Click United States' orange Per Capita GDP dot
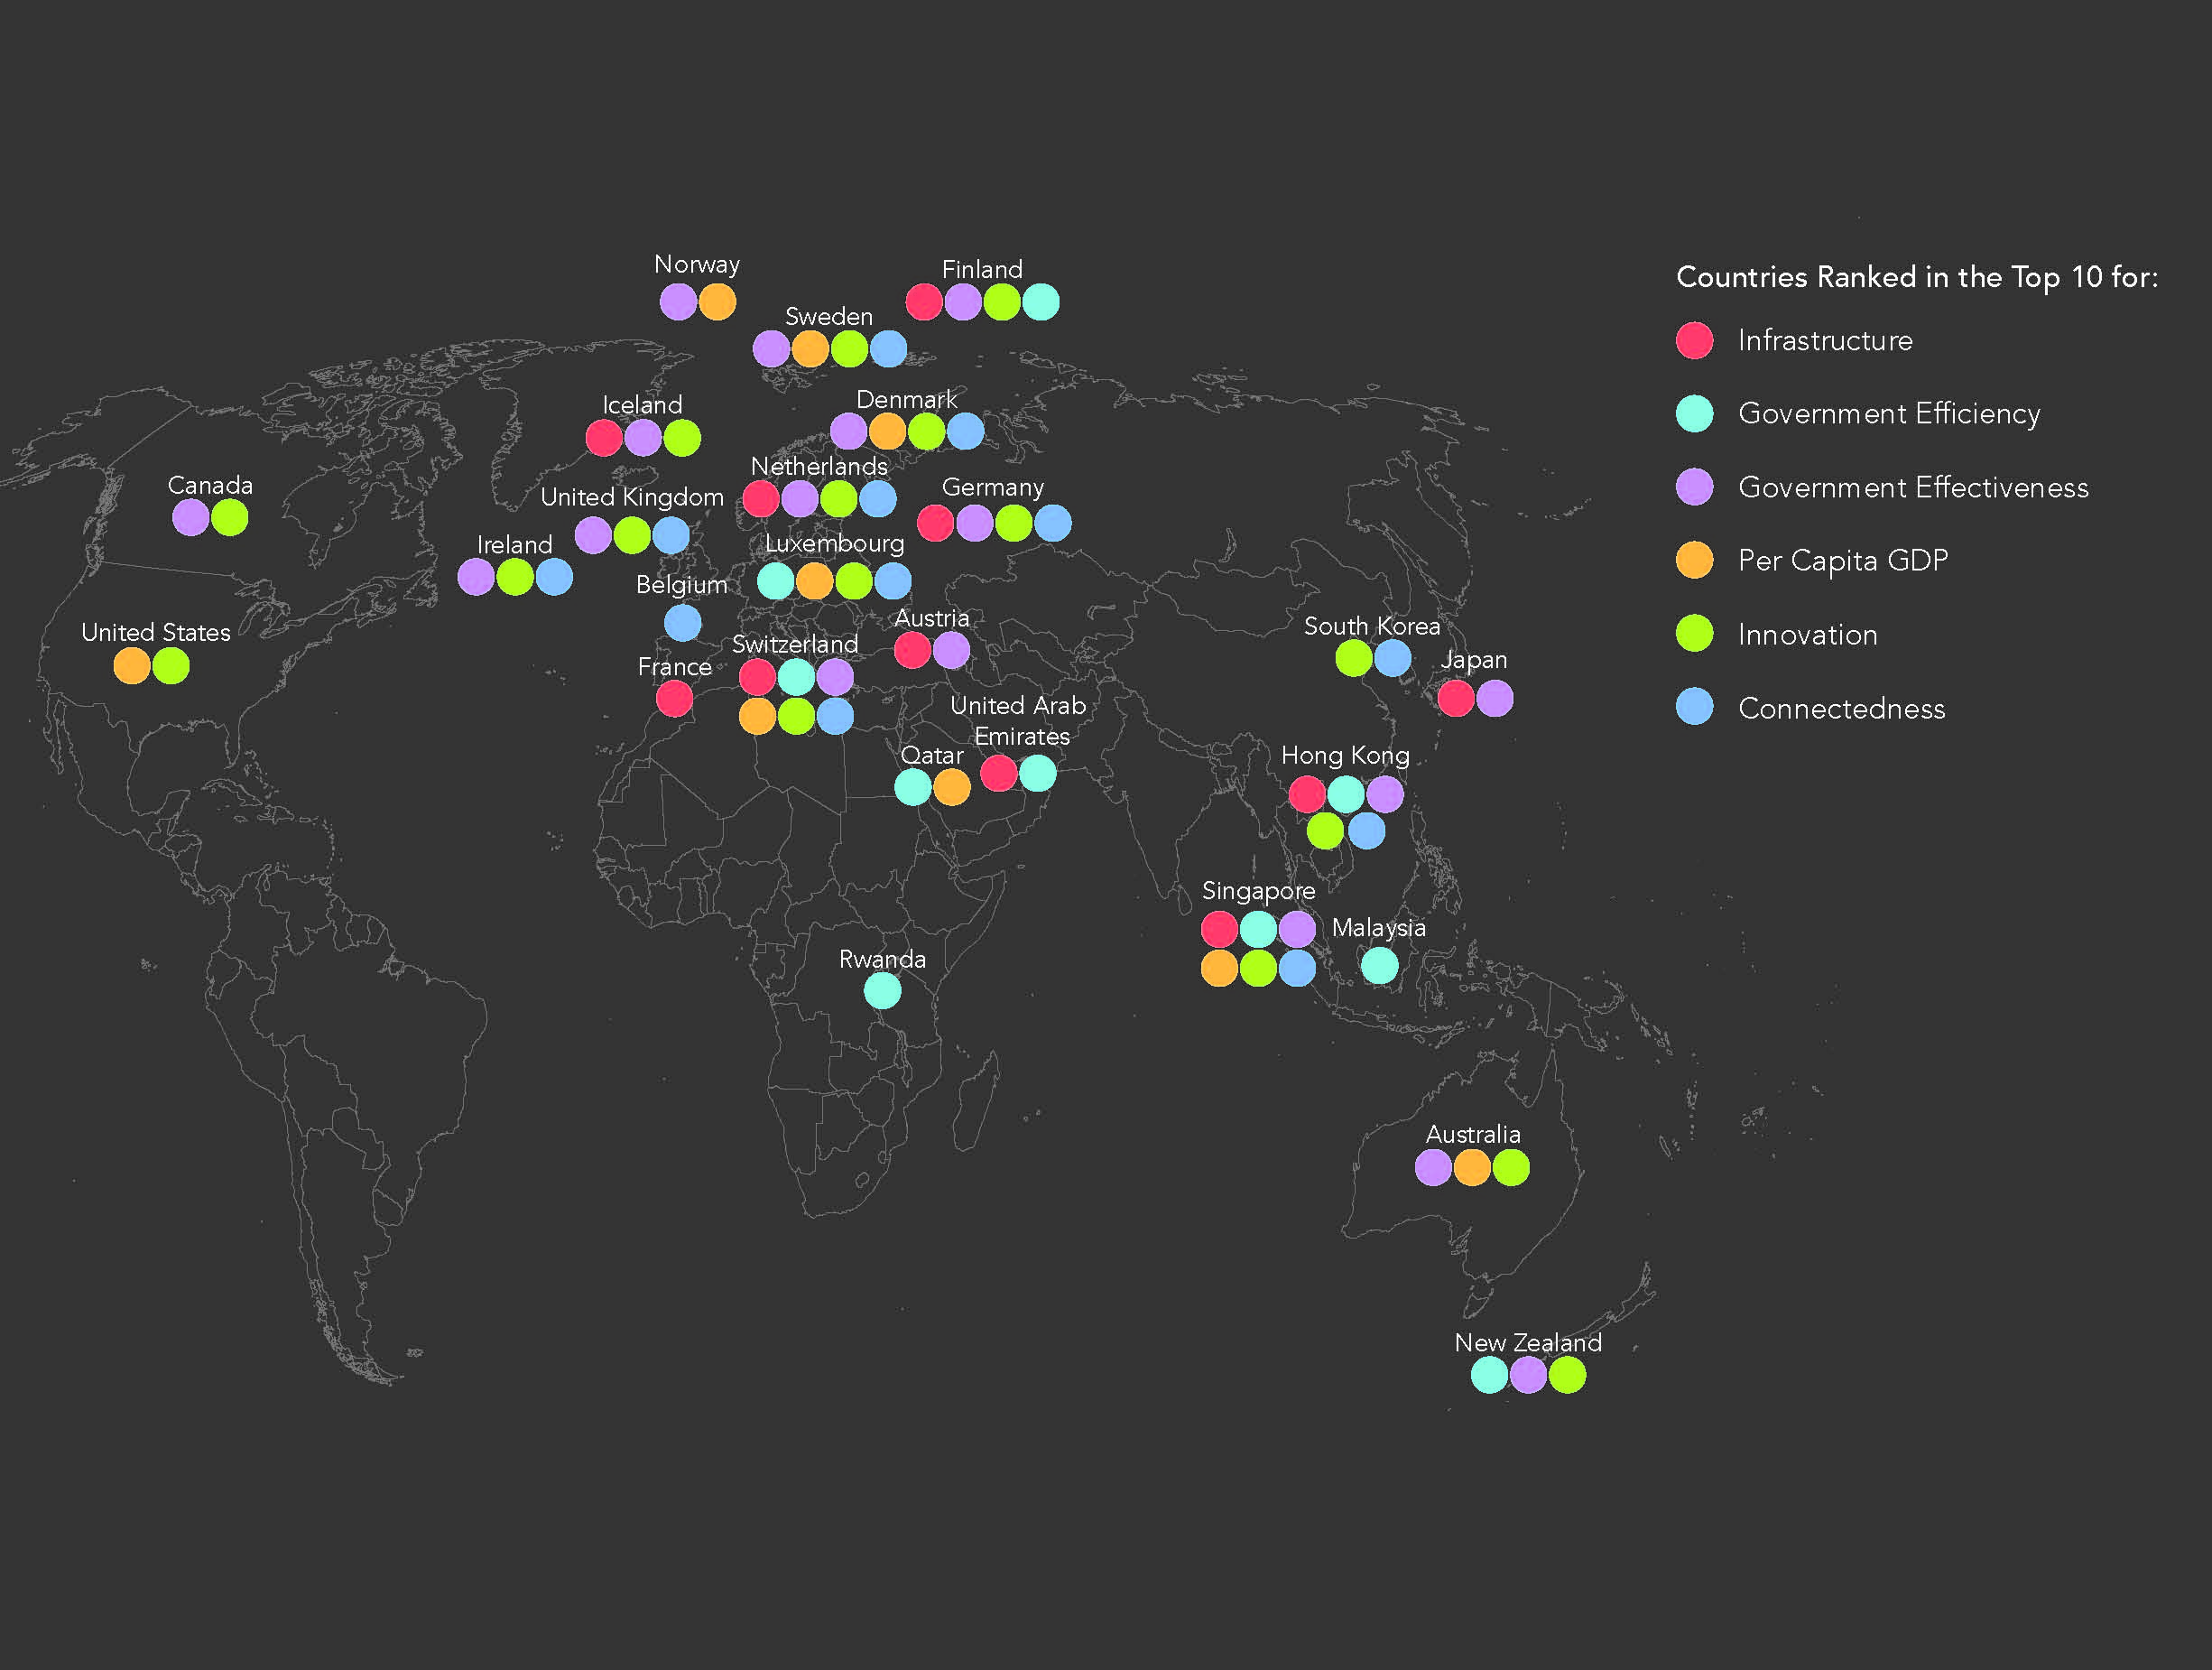2212x1670 pixels. coord(132,666)
